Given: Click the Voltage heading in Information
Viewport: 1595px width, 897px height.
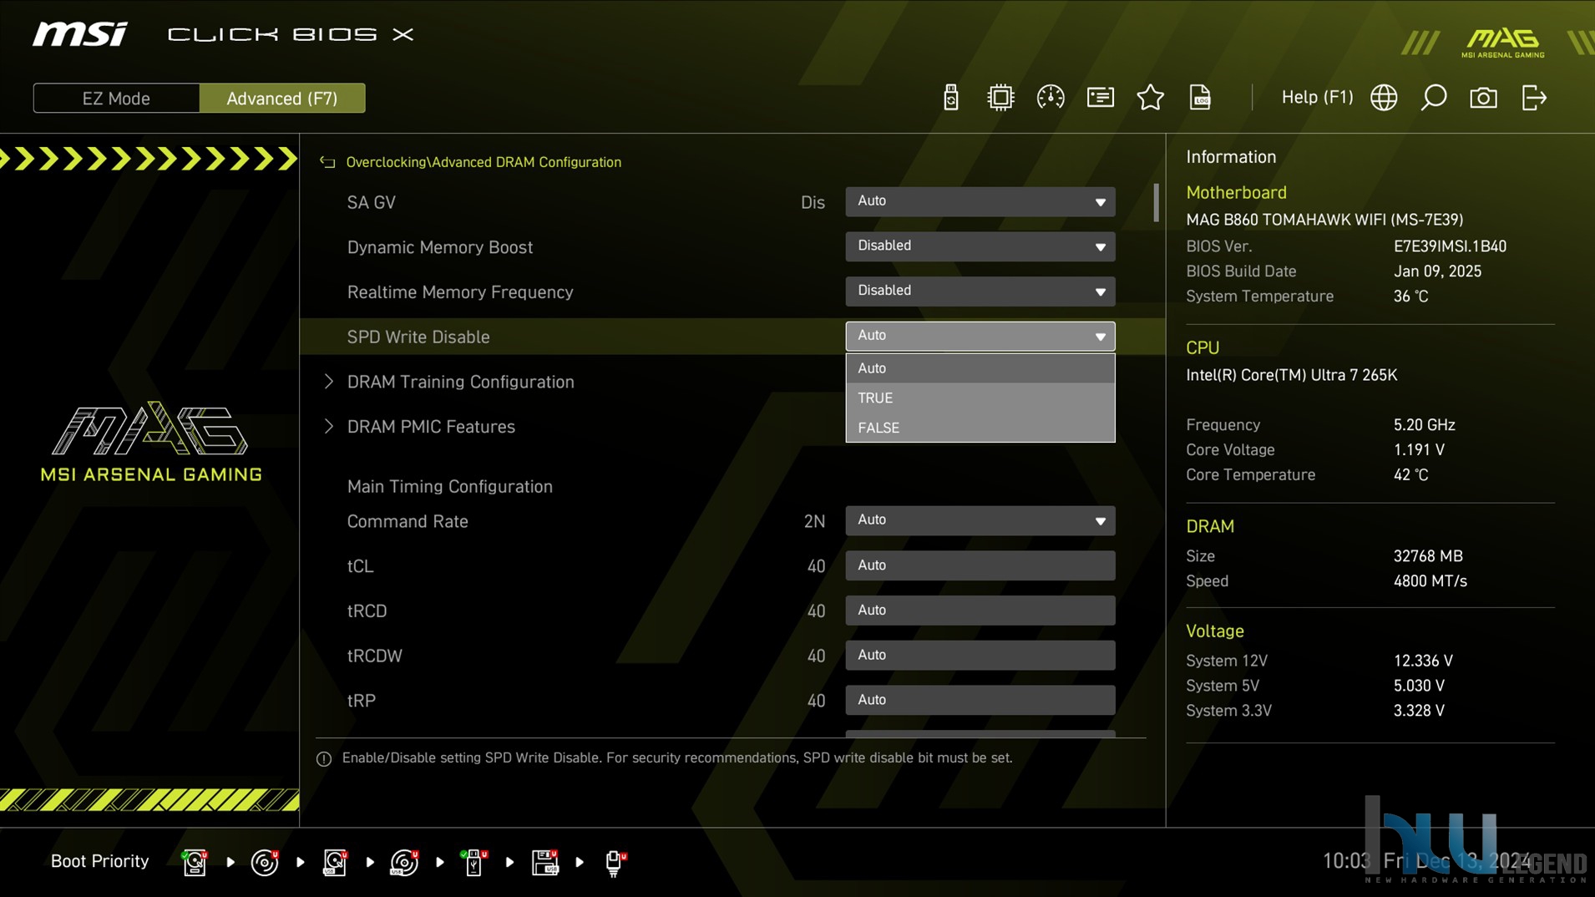Looking at the screenshot, I should [x=1215, y=631].
